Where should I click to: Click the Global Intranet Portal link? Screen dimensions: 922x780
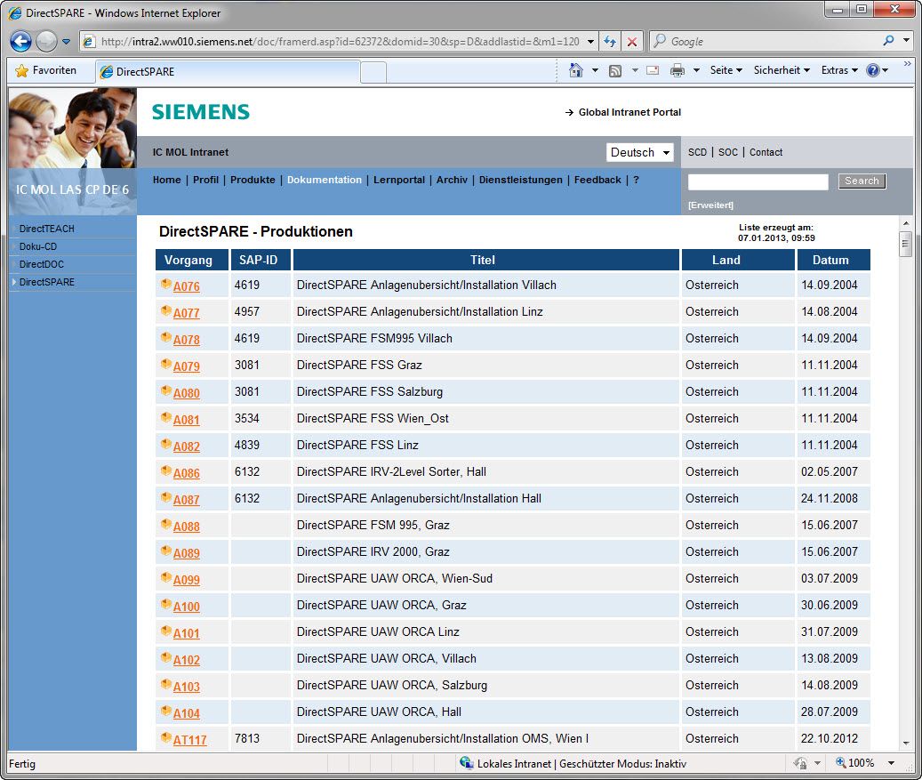(x=629, y=112)
